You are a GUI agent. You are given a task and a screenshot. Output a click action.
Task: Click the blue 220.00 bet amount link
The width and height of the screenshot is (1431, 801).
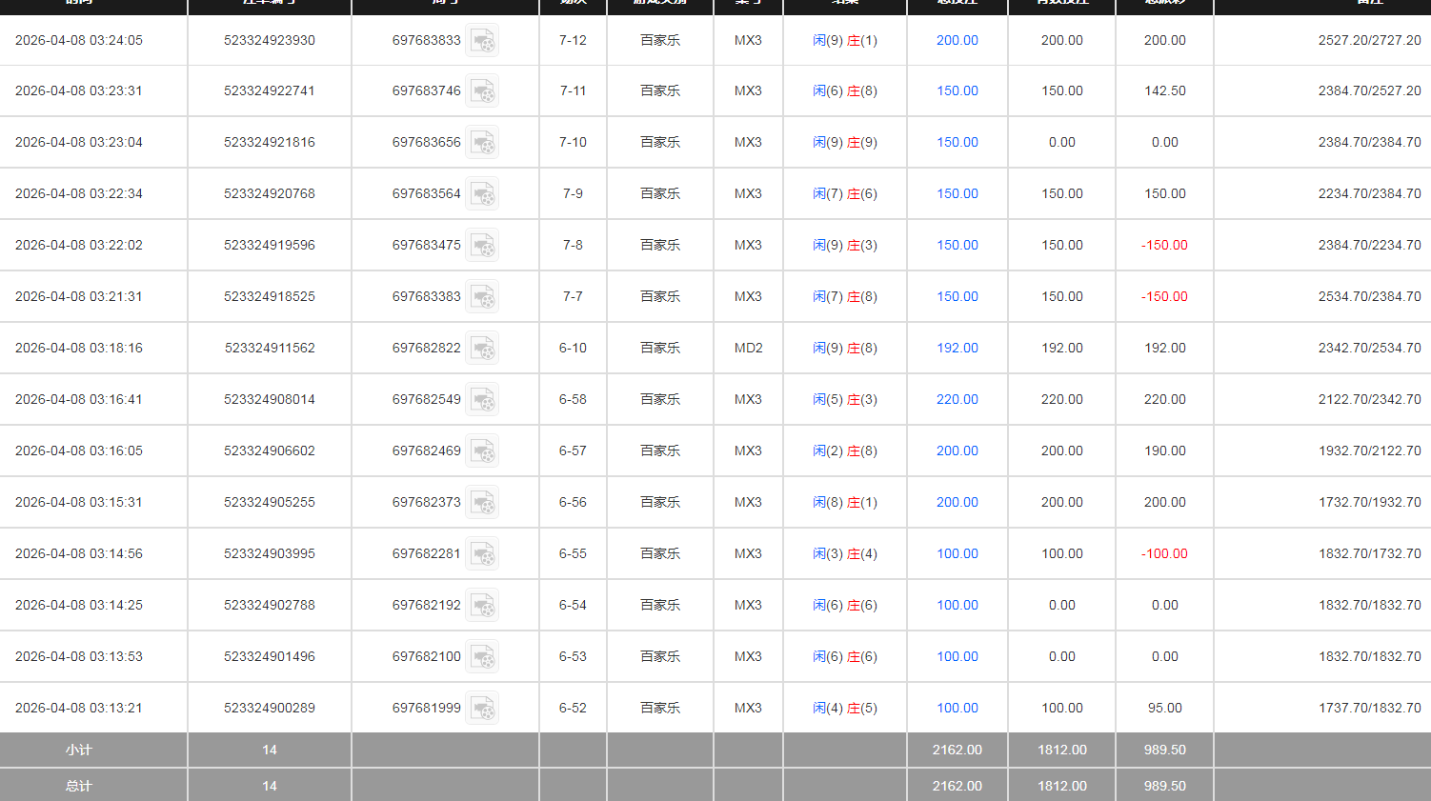coord(957,400)
